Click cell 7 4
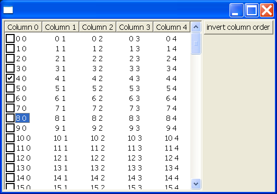Viewport: 277px width, 194px height. 172,108
